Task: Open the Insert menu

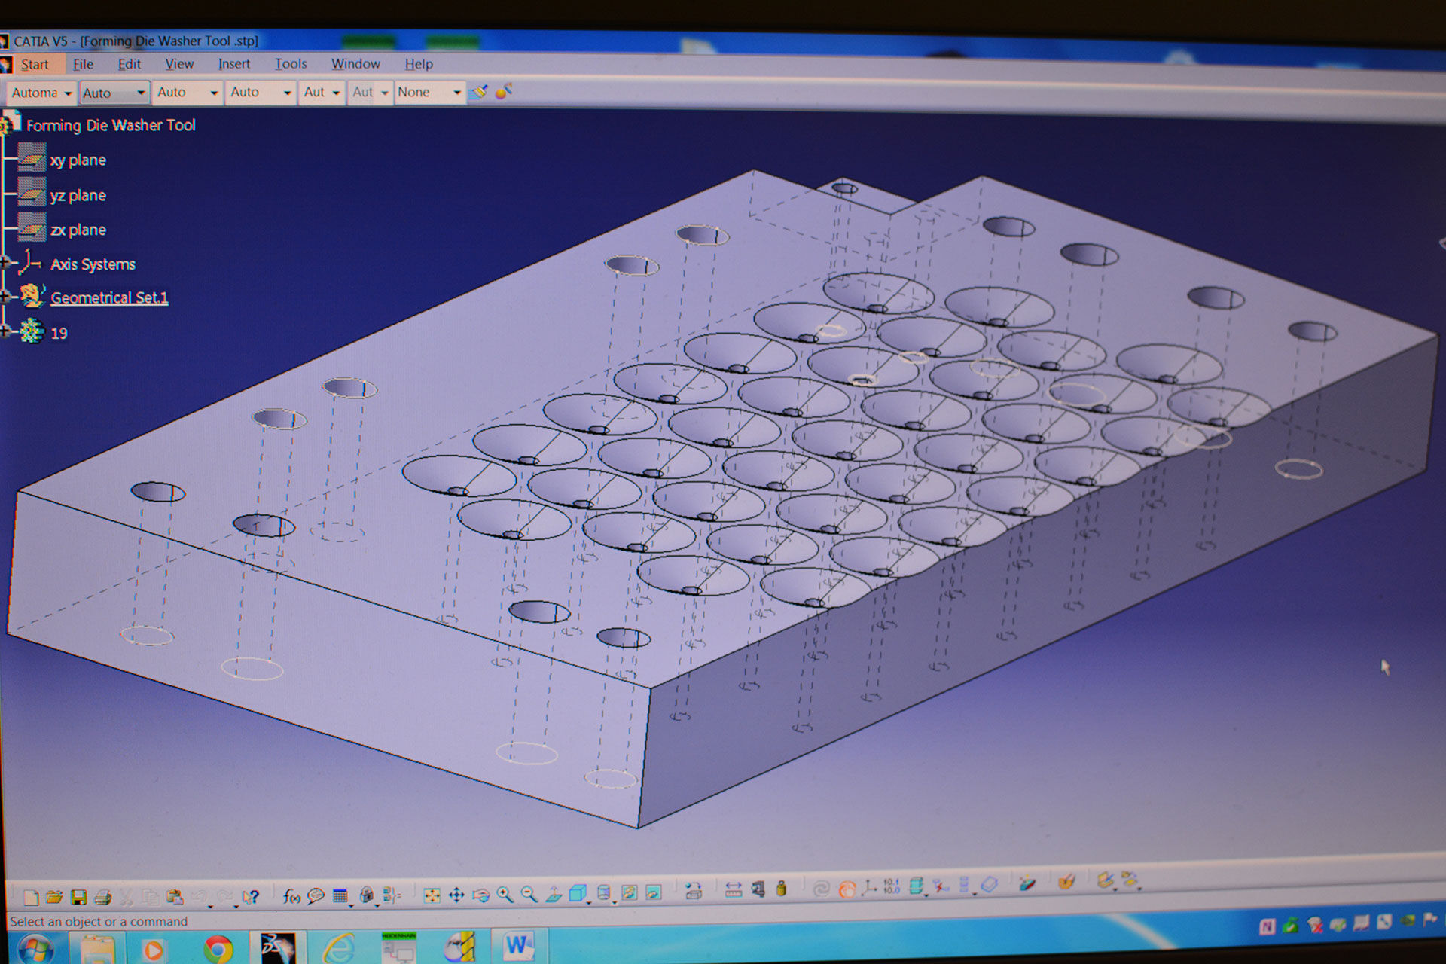Action: (233, 64)
